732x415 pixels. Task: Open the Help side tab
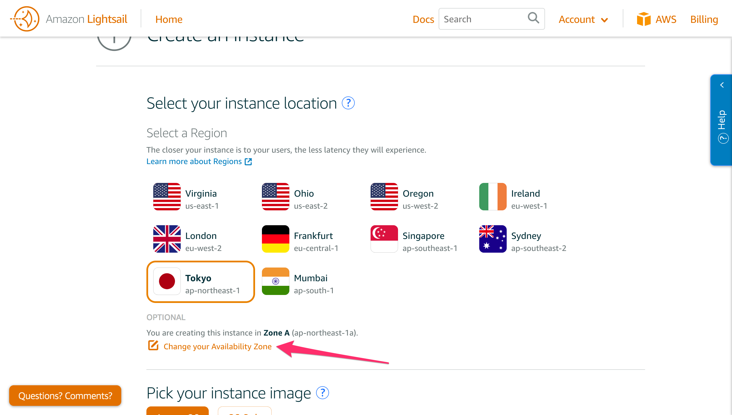pyautogui.click(x=721, y=120)
